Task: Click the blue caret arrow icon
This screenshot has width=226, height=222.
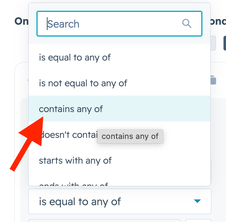Action: point(197,201)
